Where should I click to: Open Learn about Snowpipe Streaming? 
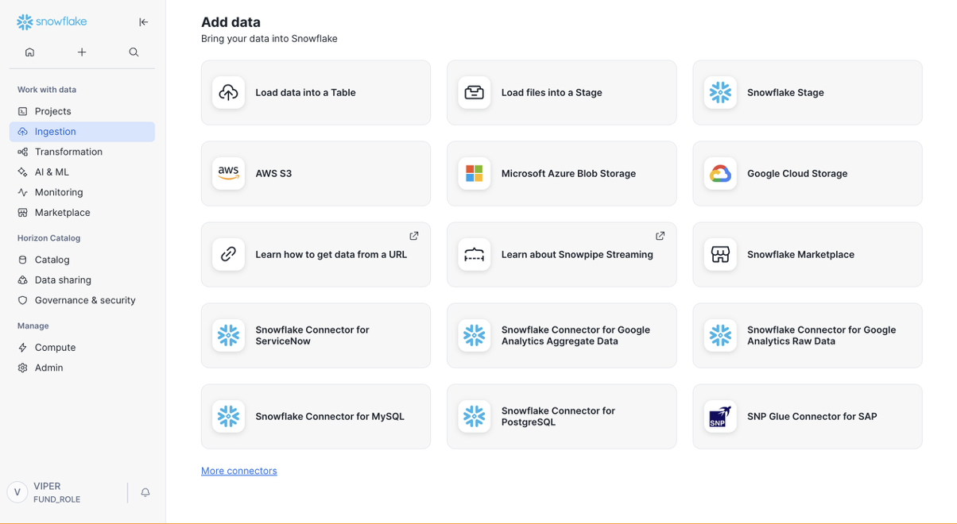(561, 255)
